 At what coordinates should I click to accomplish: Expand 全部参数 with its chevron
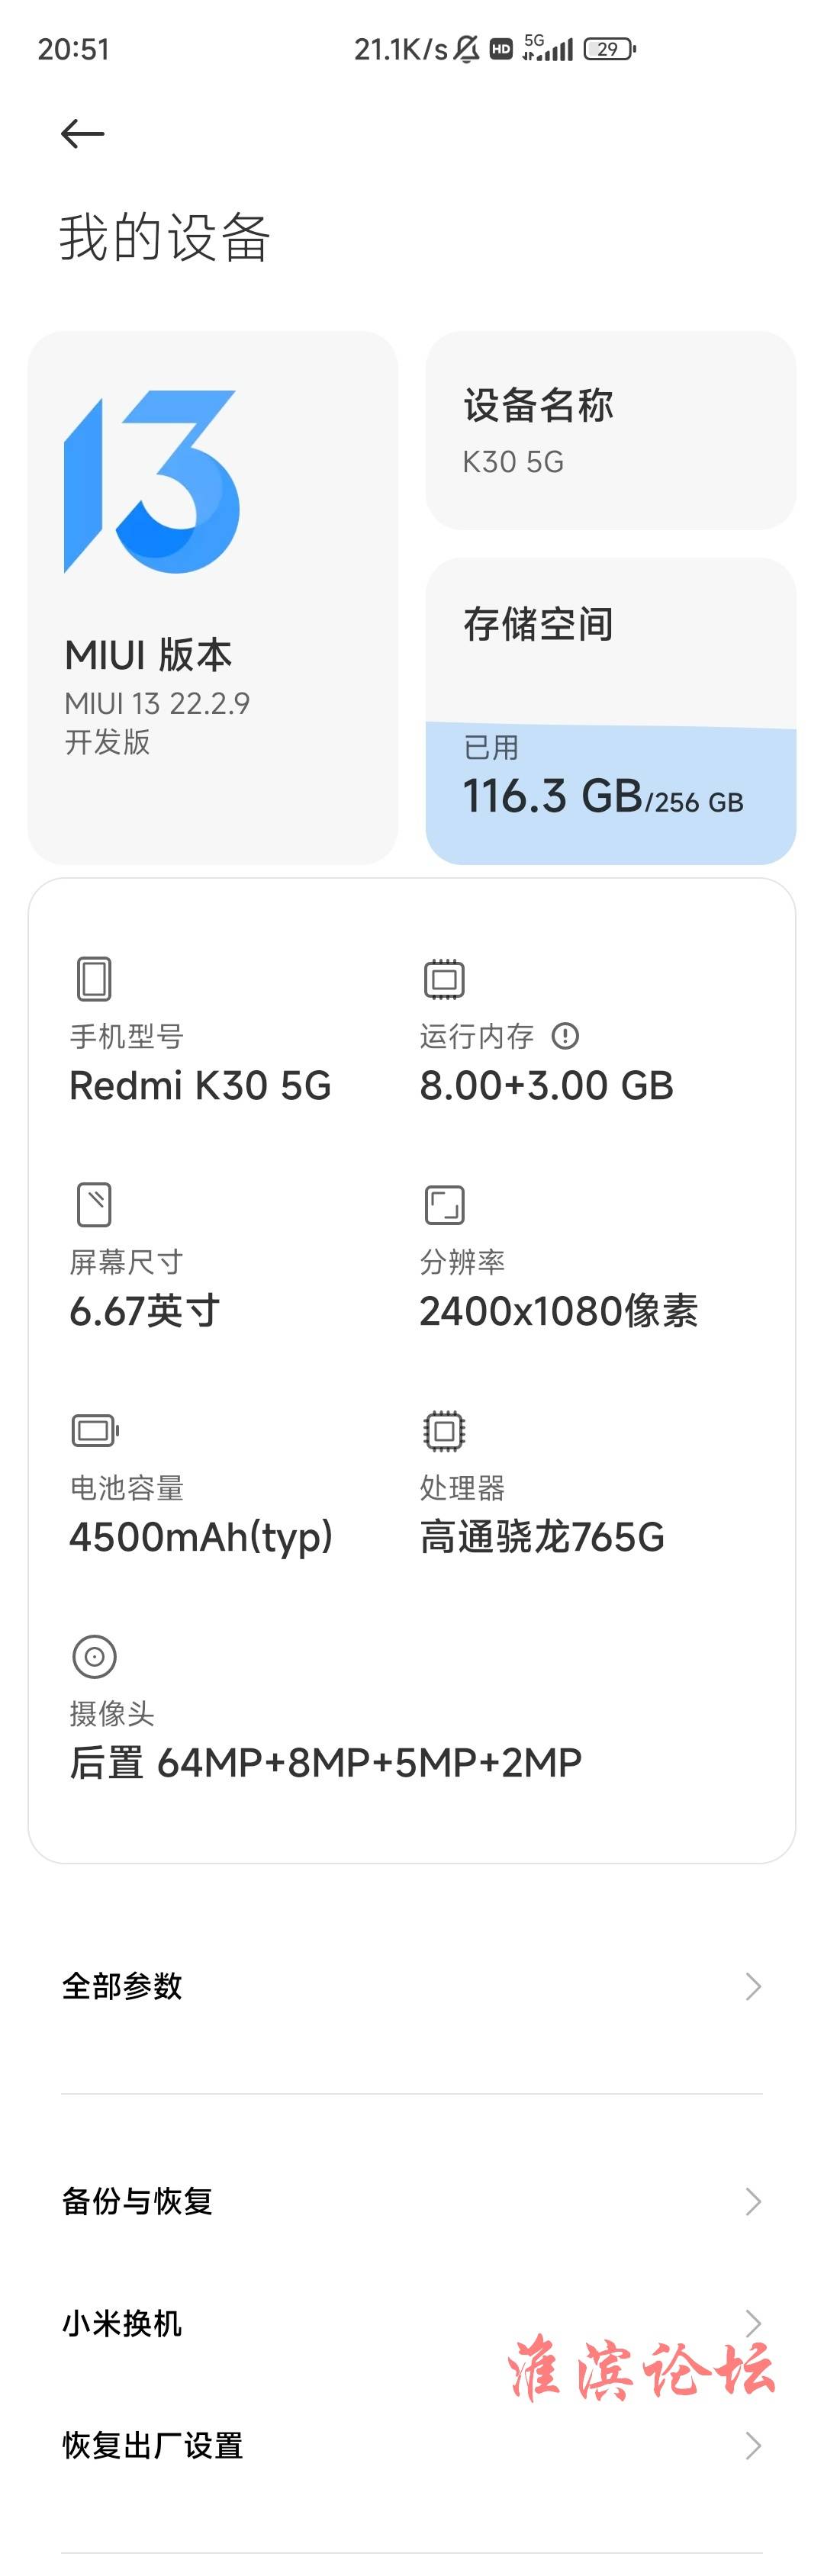coord(754,1986)
